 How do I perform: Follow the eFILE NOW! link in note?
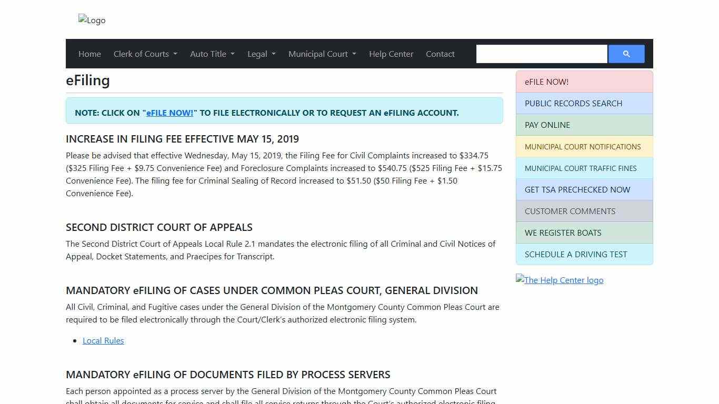tap(169, 113)
